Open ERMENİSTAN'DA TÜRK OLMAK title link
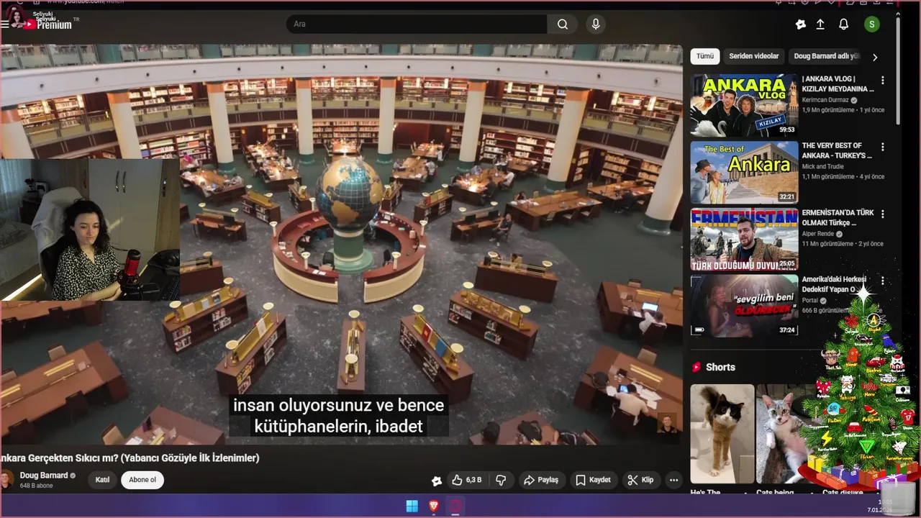Screen dimensions: 921x518 [838, 218]
